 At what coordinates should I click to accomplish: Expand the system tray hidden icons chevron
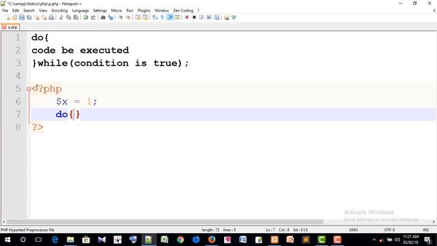pyautogui.click(x=374, y=240)
